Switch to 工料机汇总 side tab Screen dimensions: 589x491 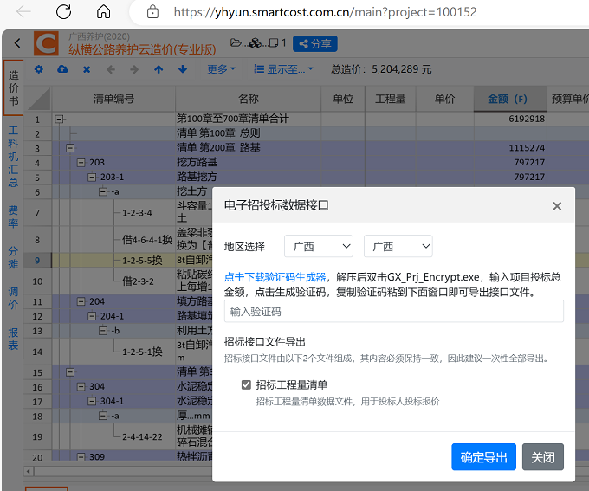tap(13, 156)
